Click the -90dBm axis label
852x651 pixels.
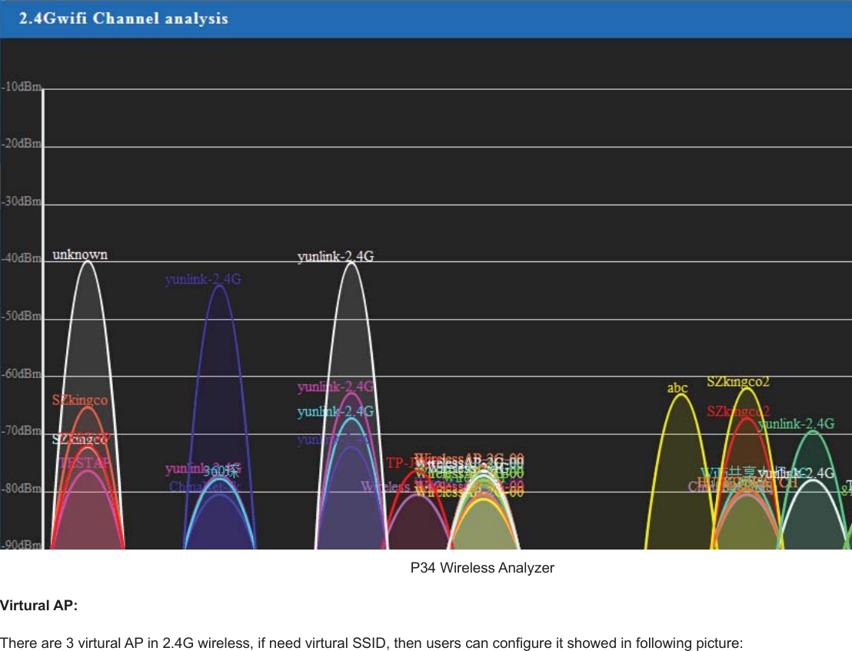click(x=20, y=546)
